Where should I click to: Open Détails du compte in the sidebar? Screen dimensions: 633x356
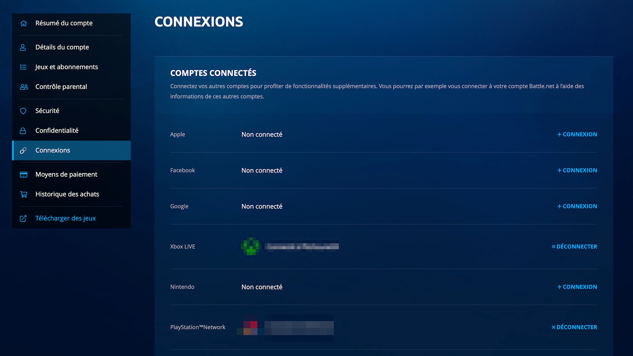click(x=71, y=47)
